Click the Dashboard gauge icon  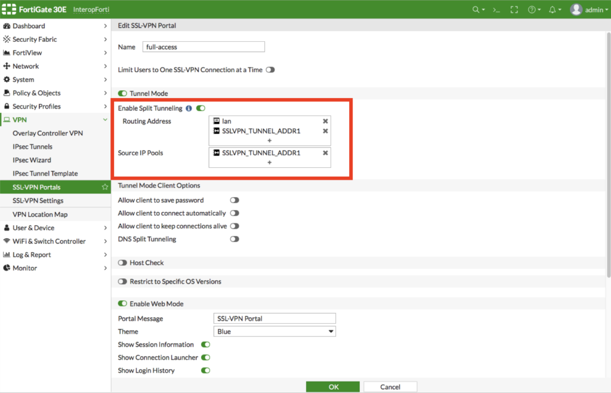point(7,26)
